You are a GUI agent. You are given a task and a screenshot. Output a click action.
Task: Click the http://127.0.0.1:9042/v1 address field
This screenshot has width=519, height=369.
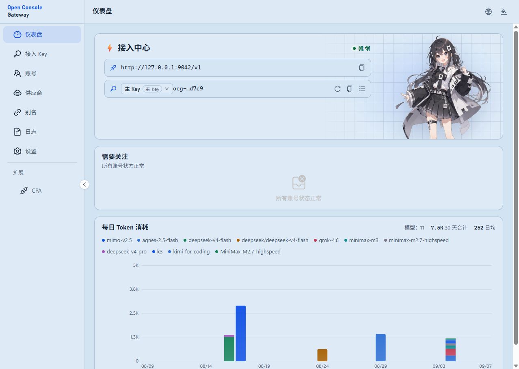click(x=238, y=68)
